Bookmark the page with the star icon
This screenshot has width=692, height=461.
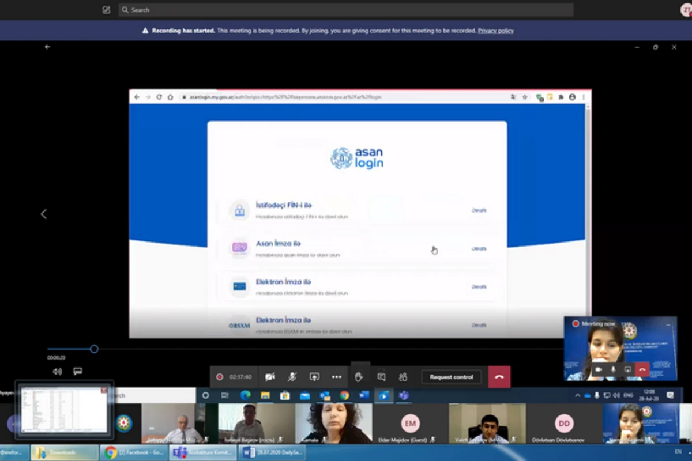[525, 97]
